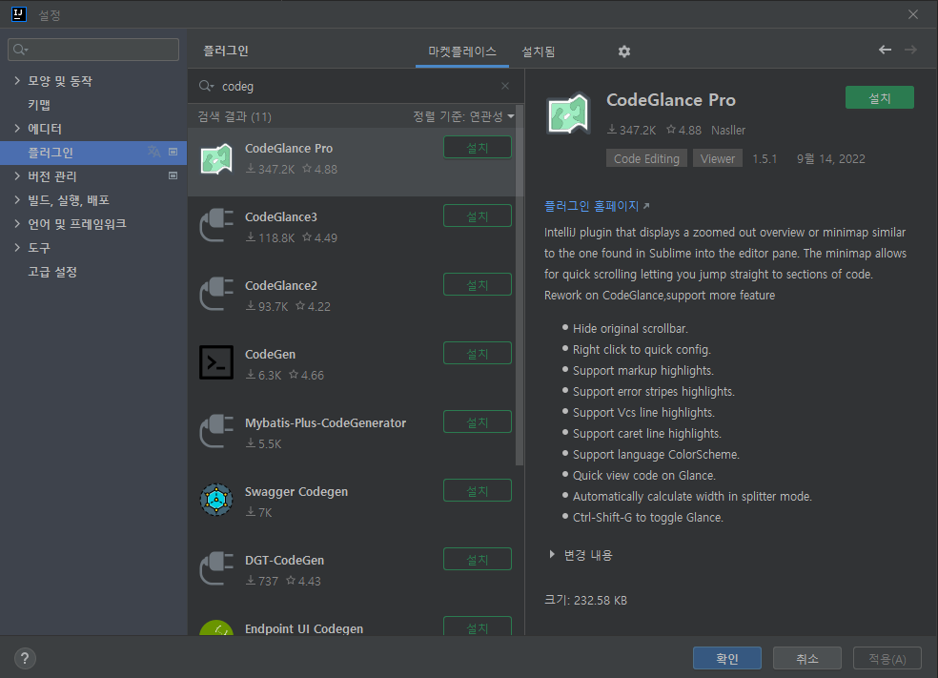Click the Endpoint UI Codegen green icon
The height and width of the screenshot is (678, 938).
[216, 627]
